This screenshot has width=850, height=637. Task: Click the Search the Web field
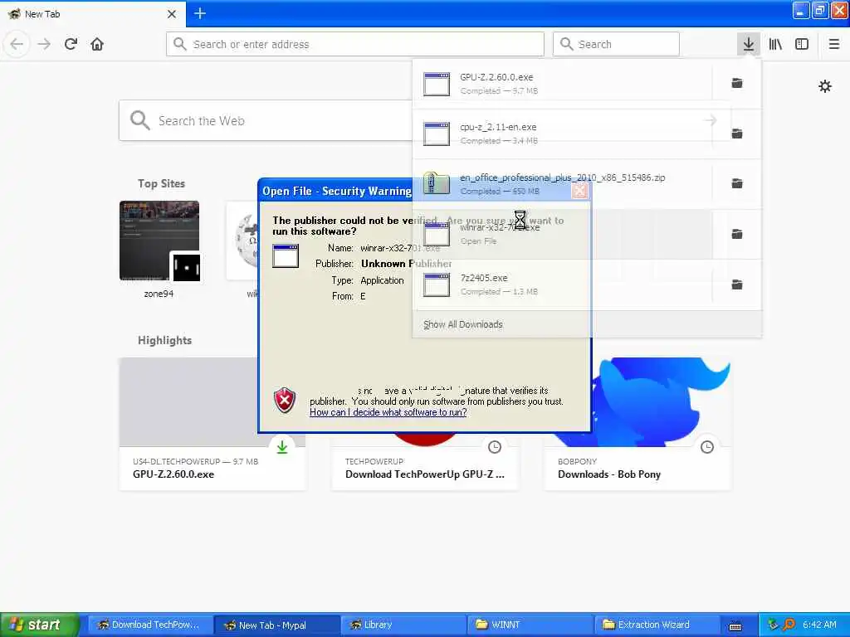(266, 120)
